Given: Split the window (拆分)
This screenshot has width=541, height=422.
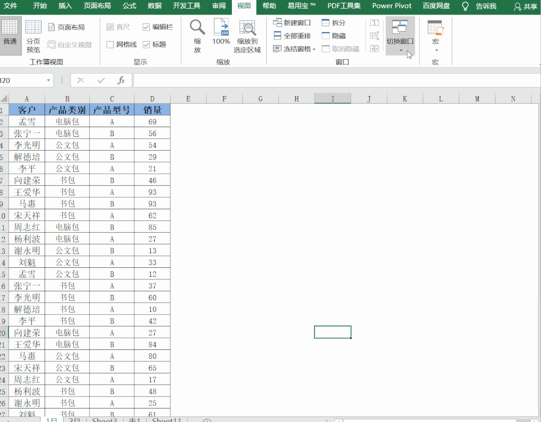Looking at the screenshot, I should coord(334,23).
